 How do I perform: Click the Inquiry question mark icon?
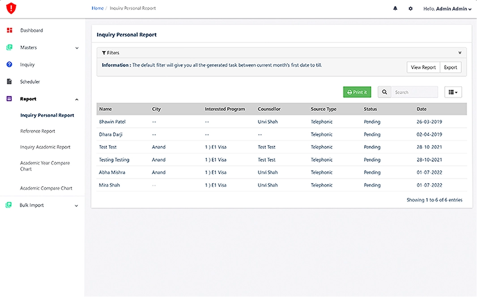pos(9,65)
